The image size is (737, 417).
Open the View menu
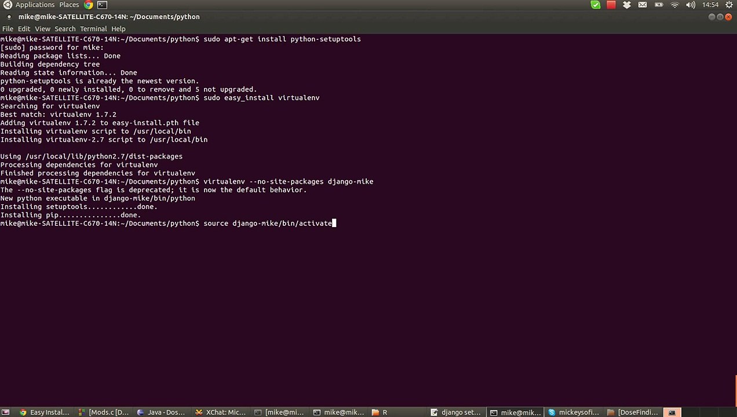[42, 28]
